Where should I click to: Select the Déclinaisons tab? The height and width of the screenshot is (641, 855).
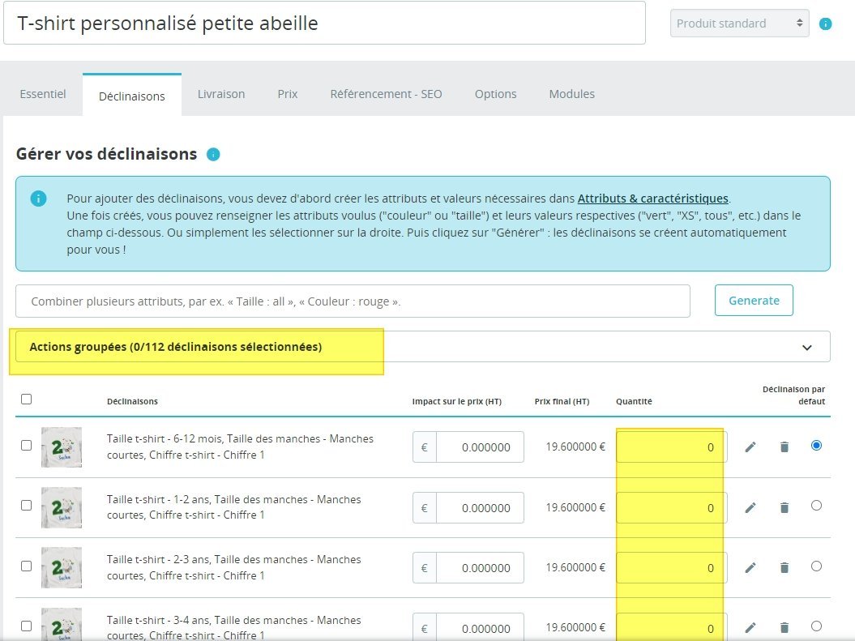[132, 96]
